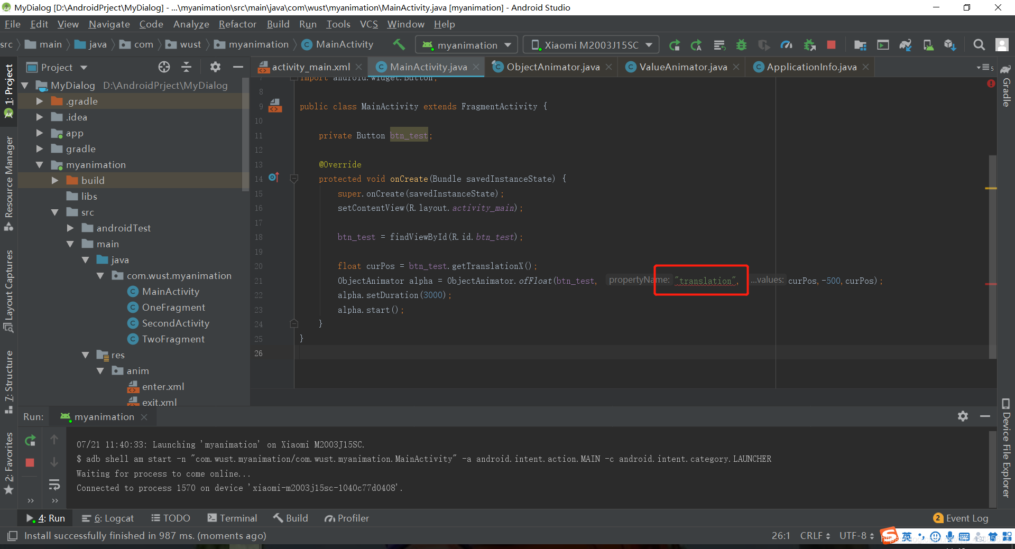Viewport: 1015px width, 549px height.
Task: Toggle the Gradle side panel
Action: (x=1006, y=87)
